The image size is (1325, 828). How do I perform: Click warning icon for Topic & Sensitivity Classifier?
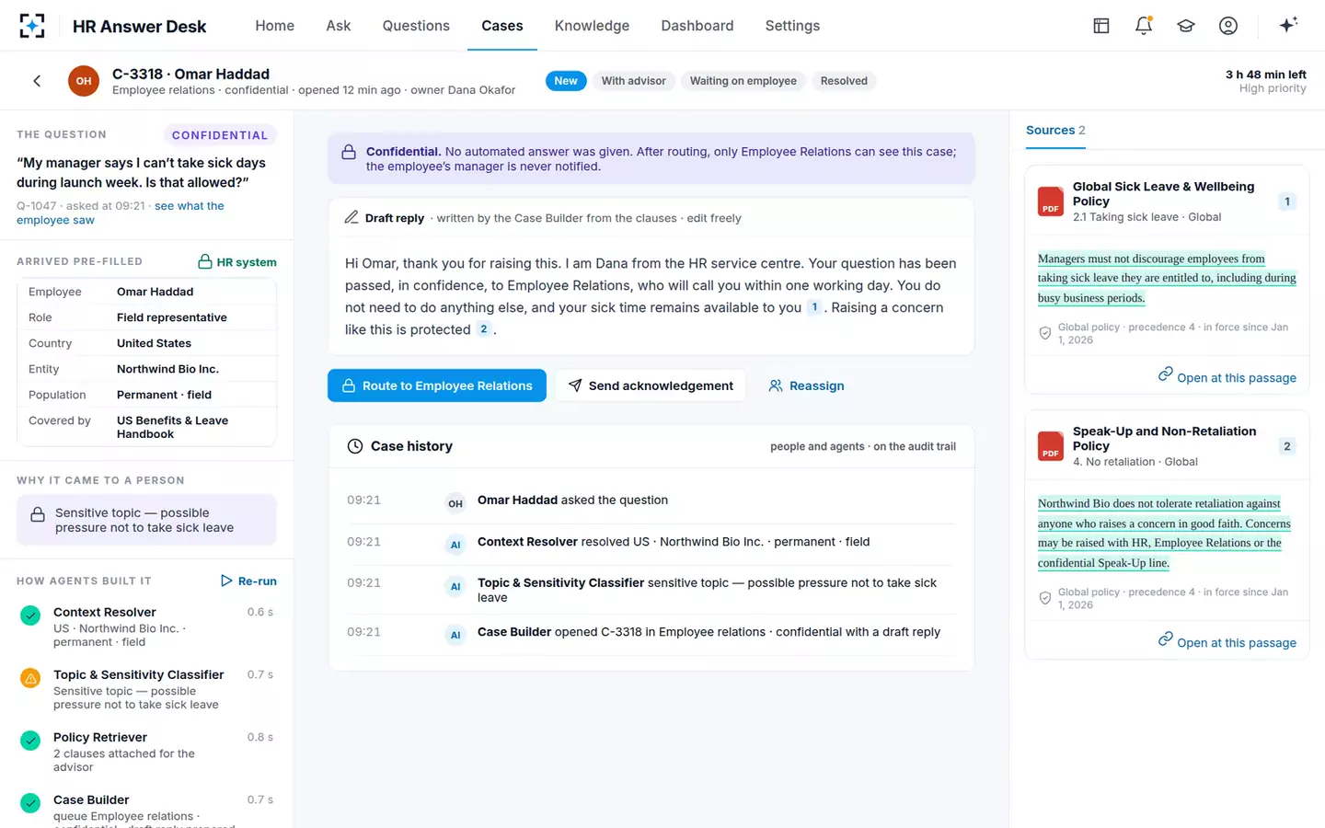pos(30,678)
